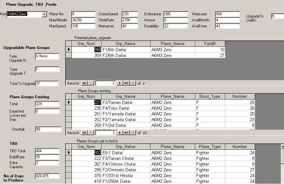The width and height of the screenshot is (284, 184).
Task: Click Extra Capacity field showing 1
Action: [47, 163]
